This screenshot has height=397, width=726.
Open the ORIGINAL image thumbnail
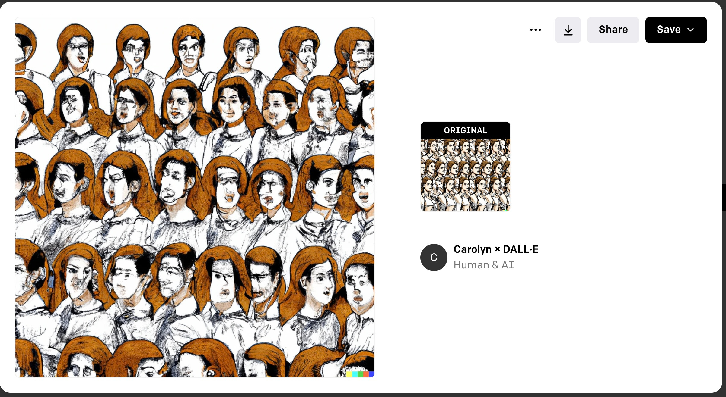point(465,175)
